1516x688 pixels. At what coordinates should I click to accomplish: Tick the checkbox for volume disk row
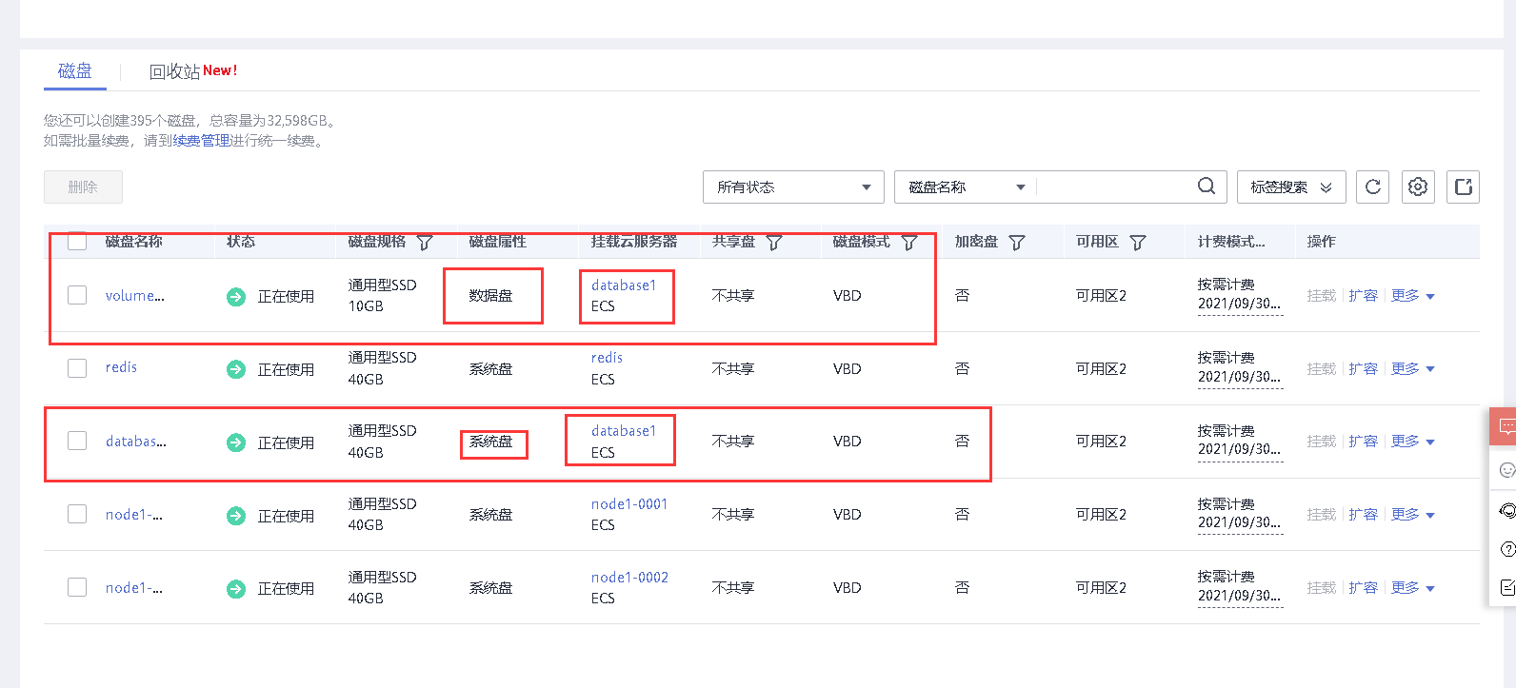coord(77,295)
